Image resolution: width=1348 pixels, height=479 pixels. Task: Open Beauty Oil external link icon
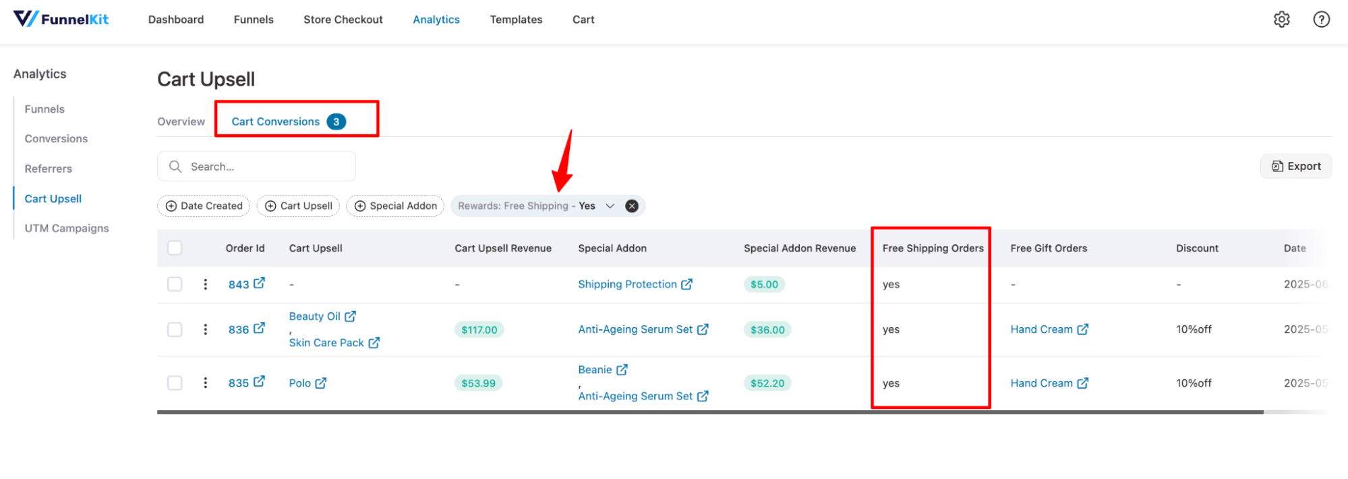point(350,316)
